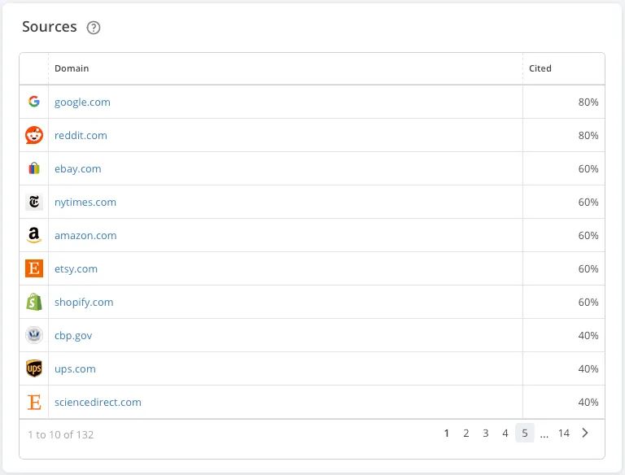Expand hidden pages via ellipsis

point(544,434)
